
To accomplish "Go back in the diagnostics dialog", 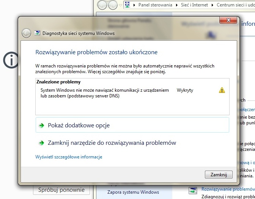I will pyautogui.click(x=26, y=33).
